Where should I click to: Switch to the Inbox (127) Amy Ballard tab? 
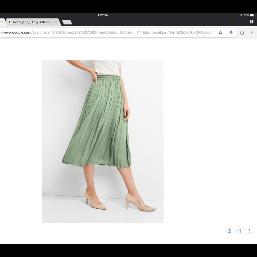coord(32,22)
